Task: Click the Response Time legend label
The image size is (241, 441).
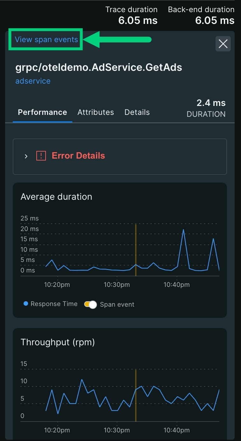Action: pos(54,304)
